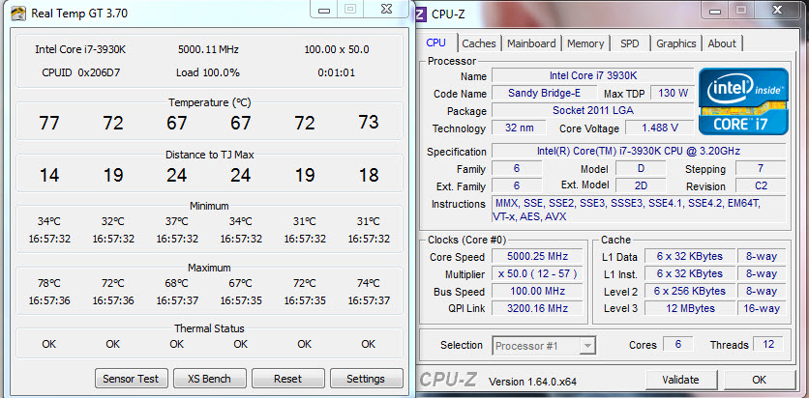Click the Ext. Model value 2D
The image size is (809, 398).
pos(641,185)
